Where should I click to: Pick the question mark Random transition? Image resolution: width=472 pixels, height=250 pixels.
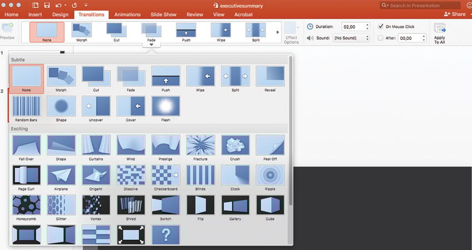[x=165, y=234]
